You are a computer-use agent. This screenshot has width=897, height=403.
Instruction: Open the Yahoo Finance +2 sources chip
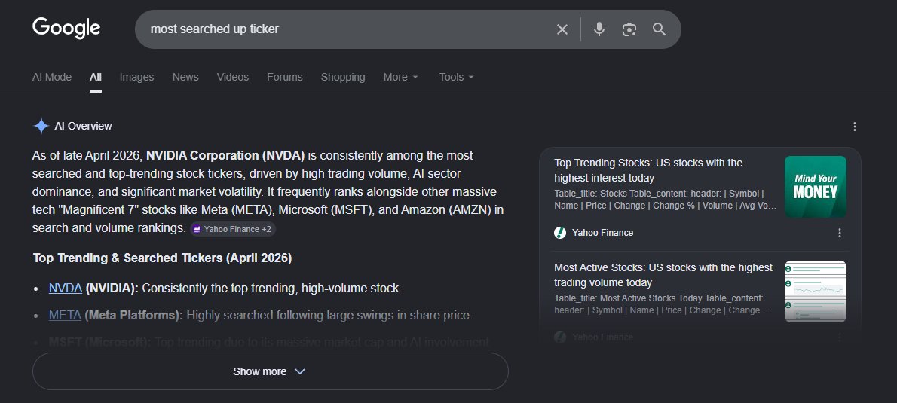(x=233, y=229)
